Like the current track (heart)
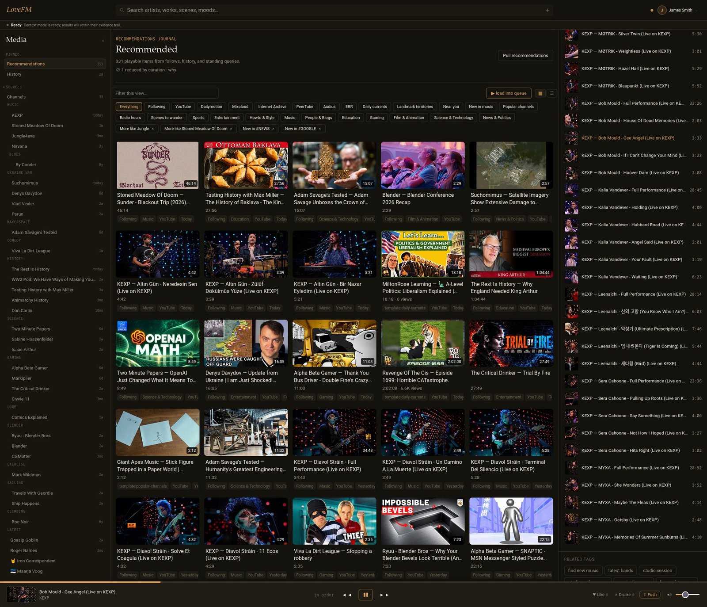Screen dimensions: 707x607 600,595
